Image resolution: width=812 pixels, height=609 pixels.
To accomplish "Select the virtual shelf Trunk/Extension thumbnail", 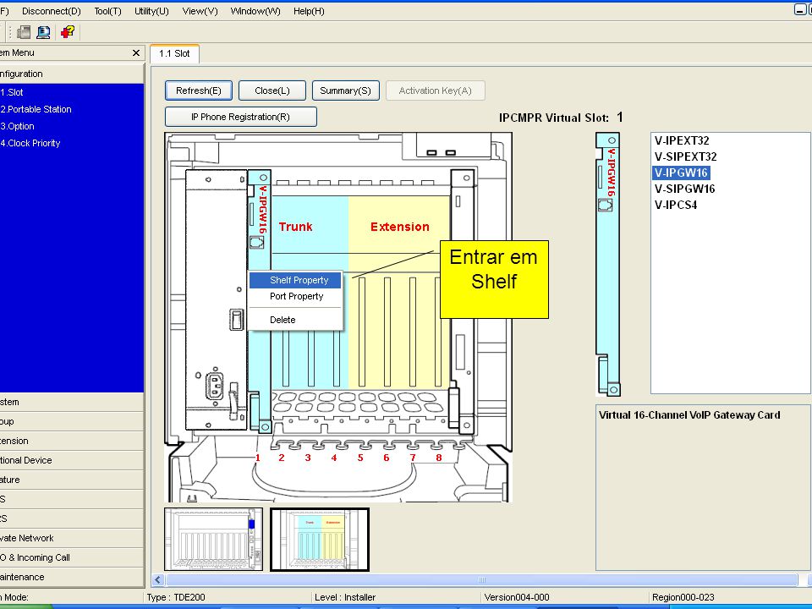I will pos(320,540).
